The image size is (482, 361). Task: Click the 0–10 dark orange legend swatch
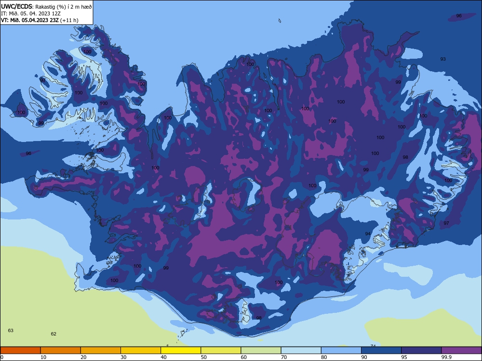(x=20, y=350)
